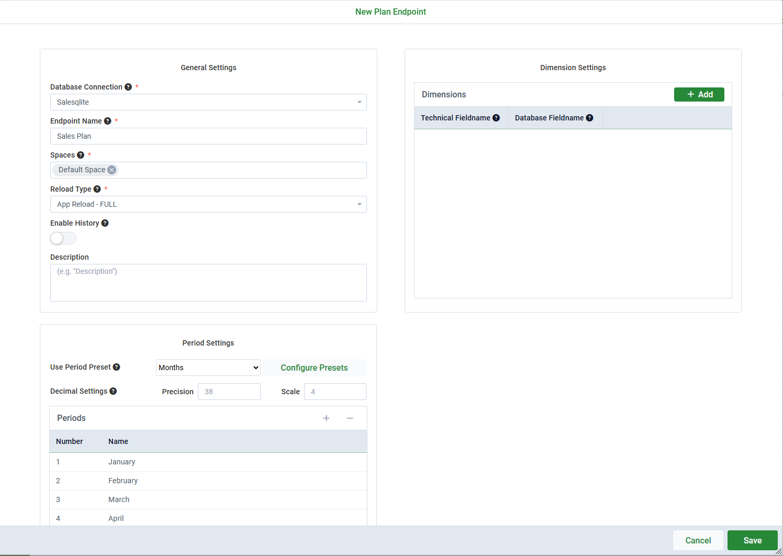This screenshot has width=783, height=556.
Task: Open Technical Fieldname help icon
Action: tap(496, 118)
